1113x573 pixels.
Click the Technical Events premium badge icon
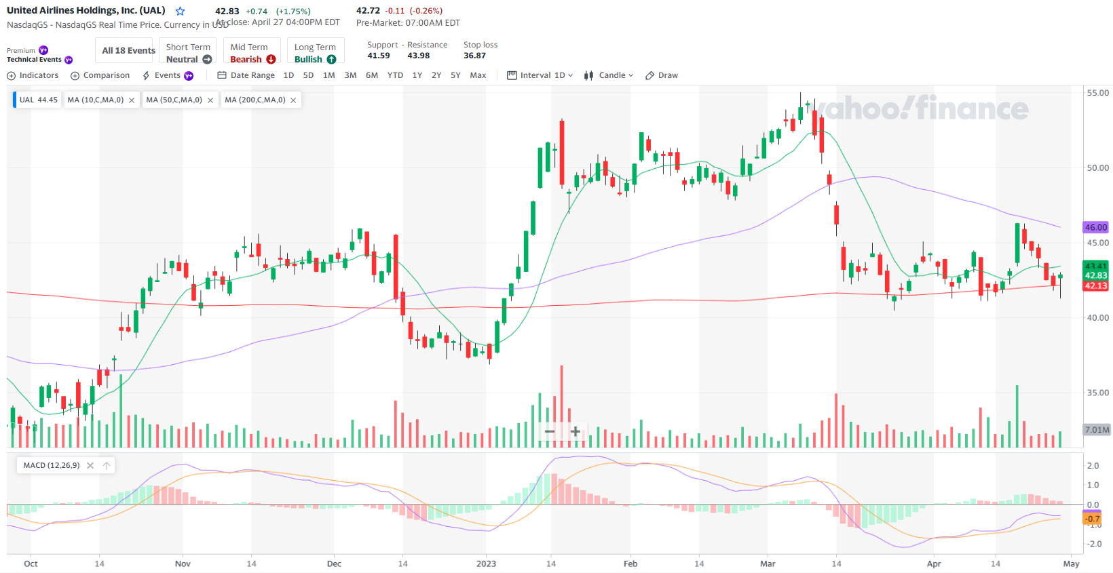(x=69, y=60)
